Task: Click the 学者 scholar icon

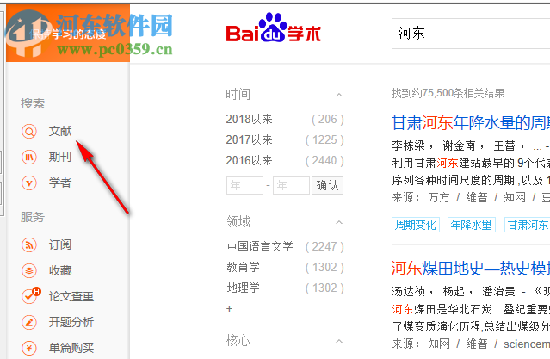Action: click(x=29, y=183)
